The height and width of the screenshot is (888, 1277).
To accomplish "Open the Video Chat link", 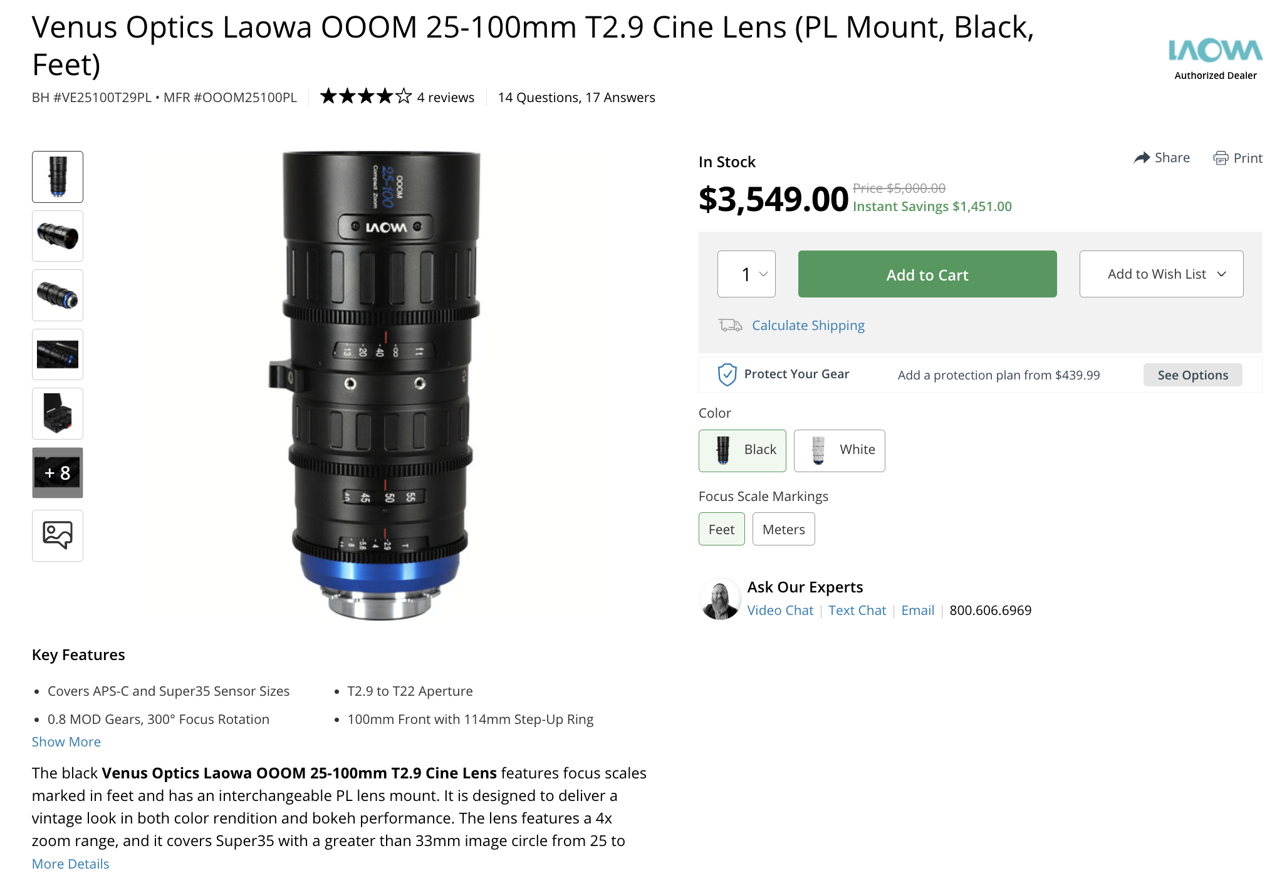I will click(x=780, y=611).
